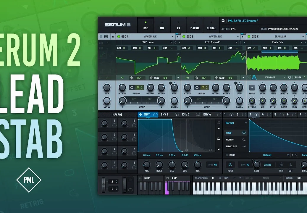Click the OSC A F1 filter routing button

pos(178,36)
